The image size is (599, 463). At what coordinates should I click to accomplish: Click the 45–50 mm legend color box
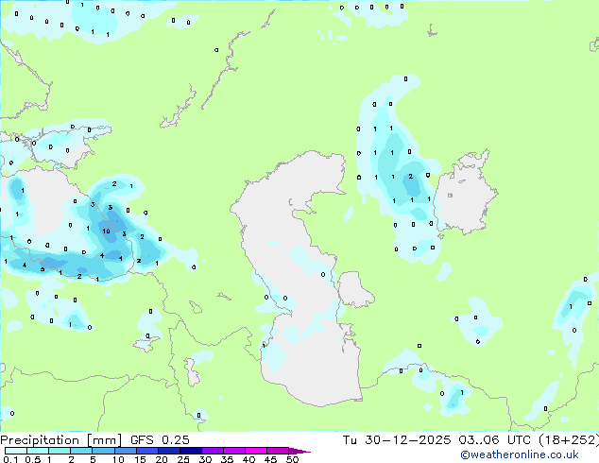(x=278, y=451)
